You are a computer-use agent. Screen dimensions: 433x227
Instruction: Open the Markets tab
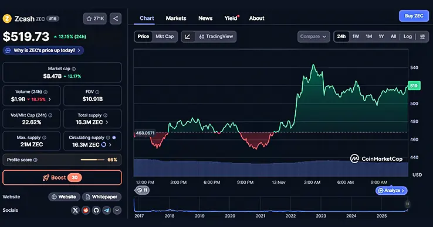[x=176, y=19]
